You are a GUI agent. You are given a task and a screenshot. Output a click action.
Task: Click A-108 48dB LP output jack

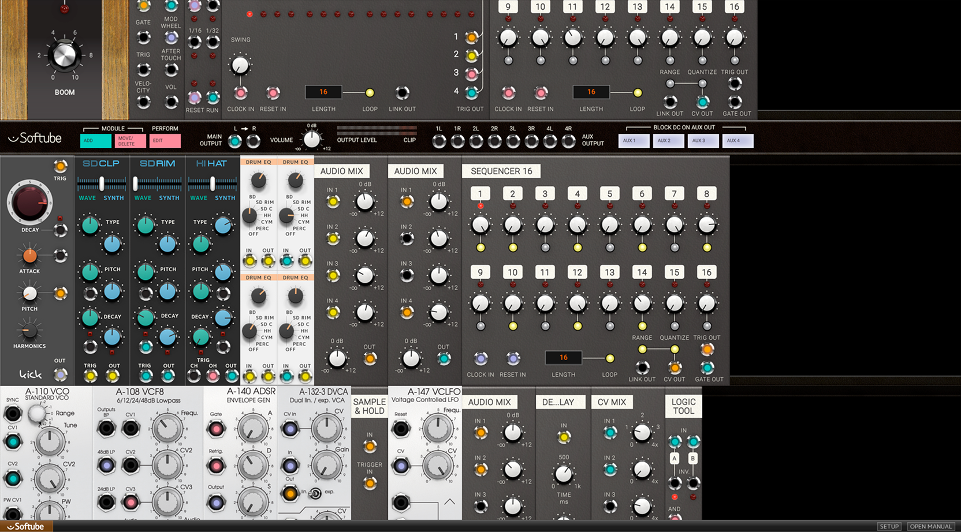coord(106,465)
